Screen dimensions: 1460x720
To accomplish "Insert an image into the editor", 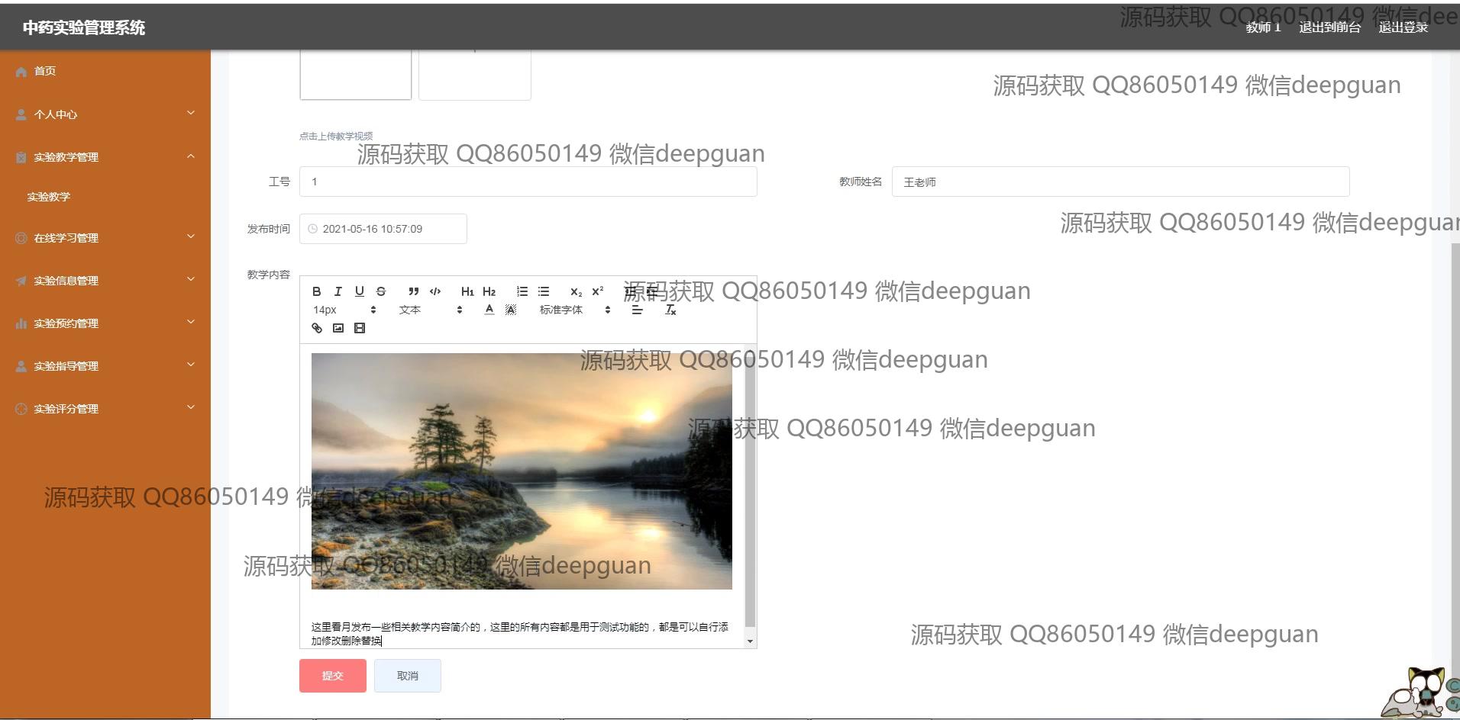I will (338, 328).
